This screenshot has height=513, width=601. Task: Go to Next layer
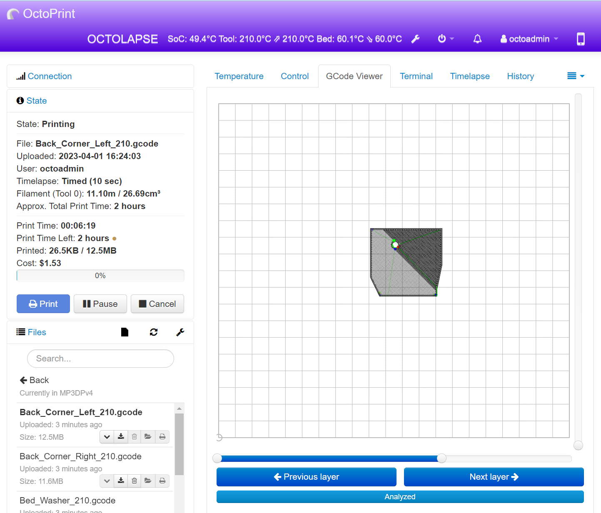(x=494, y=477)
